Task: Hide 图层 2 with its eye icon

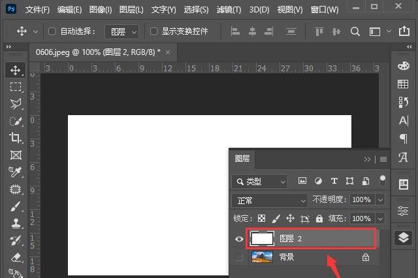Action: [239, 239]
